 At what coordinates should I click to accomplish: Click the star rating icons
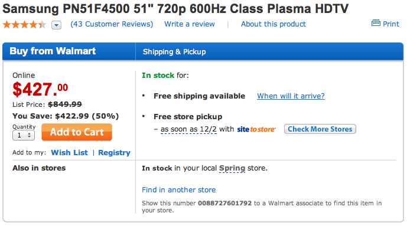(24, 25)
